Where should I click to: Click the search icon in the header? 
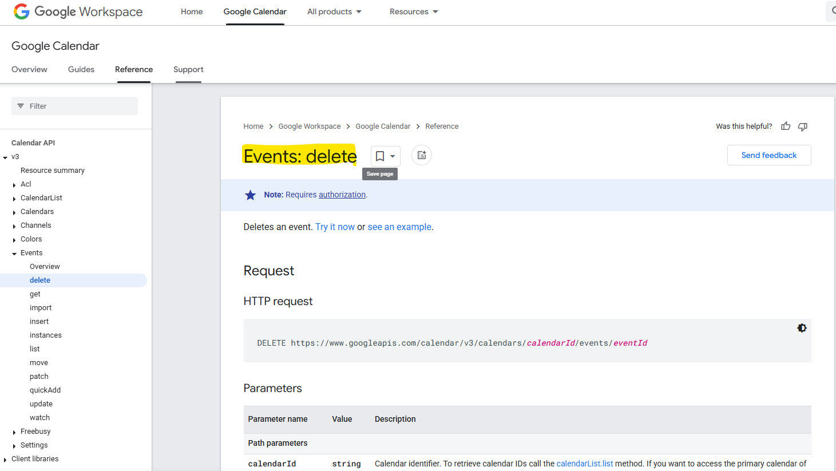833,11
